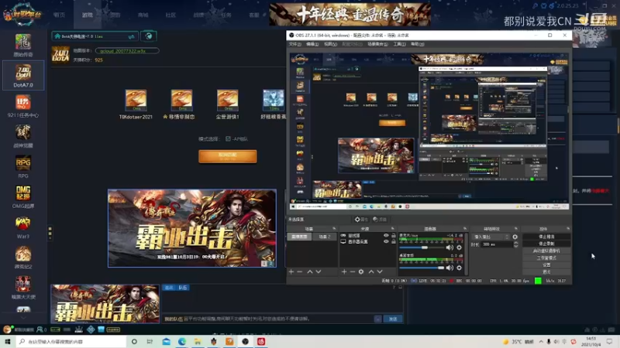
Task: Expand the hidden system tray icons chevron
Action: [x=540, y=342]
